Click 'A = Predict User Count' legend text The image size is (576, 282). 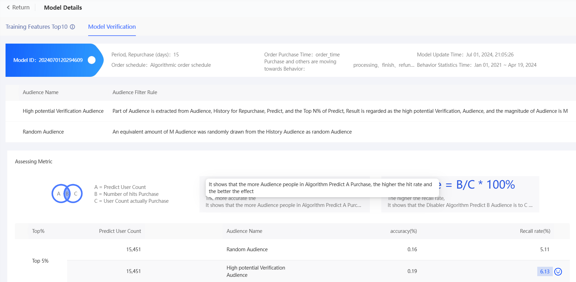[120, 187]
